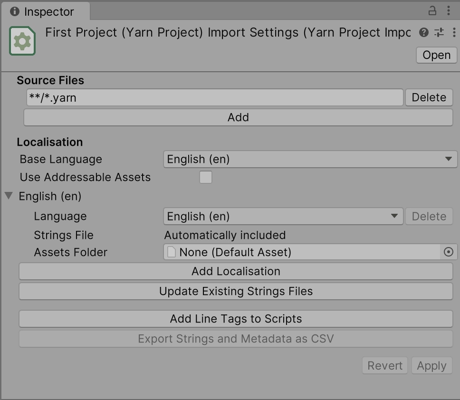Toggle the Use Addressable Assets checkbox

click(x=206, y=178)
